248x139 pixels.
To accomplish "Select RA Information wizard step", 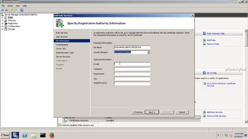I will click(72, 41).
